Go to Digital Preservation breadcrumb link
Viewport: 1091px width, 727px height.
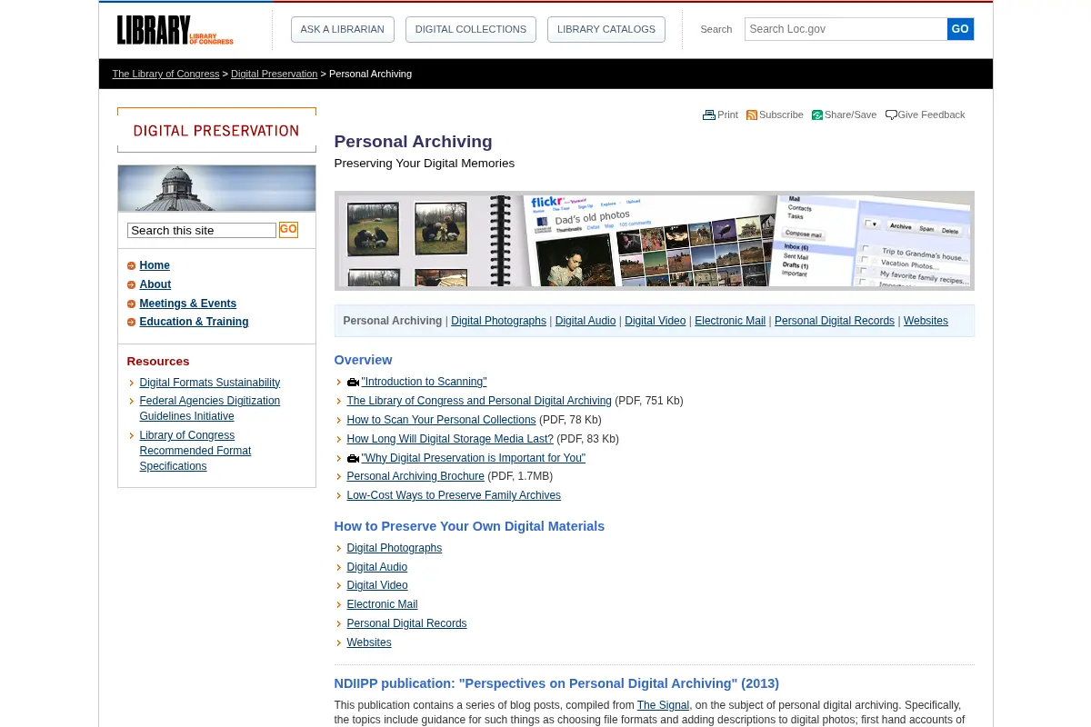[x=275, y=74]
